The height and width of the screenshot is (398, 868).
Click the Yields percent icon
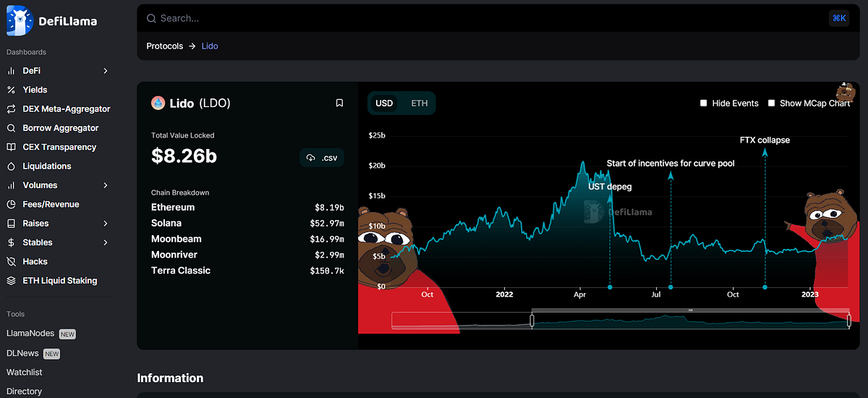(11, 90)
